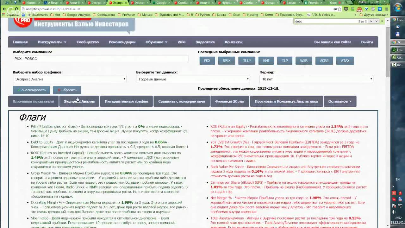Viewport: 405px width, 228px height.
Task: Open 'Другие закладки' bookmarks folder
Action: pyautogui.click(x=373, y=15)
